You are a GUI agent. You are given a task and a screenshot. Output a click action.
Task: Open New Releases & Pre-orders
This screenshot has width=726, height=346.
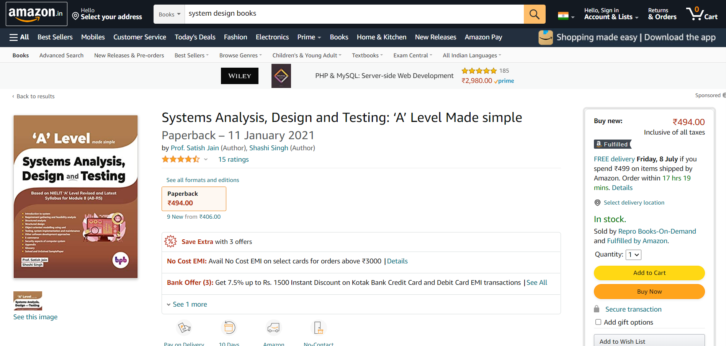click(x=129, y=55)
